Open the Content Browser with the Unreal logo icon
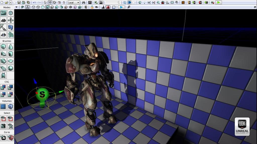The width and height of the screenshot is (257, 144). [90, 2]
